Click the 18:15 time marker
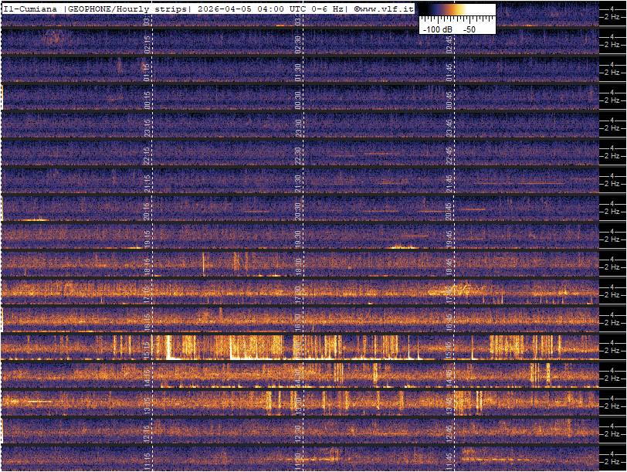This screenshot has width=627, height=472. pos(147,266)
